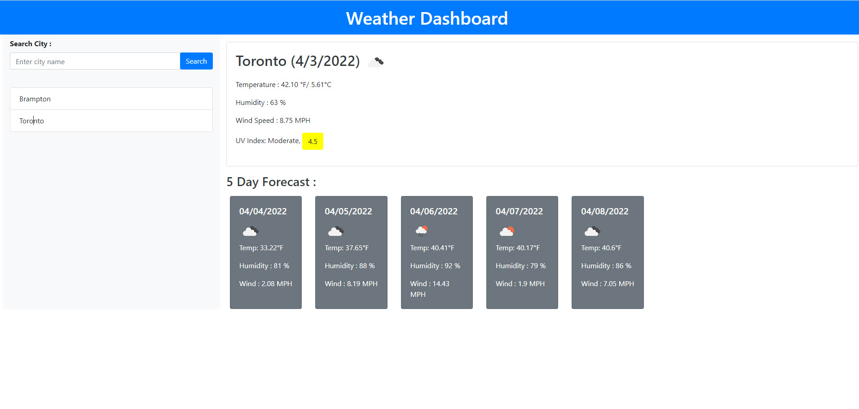Click the cloud icon on the 04/05/2022 forecast

point(335,231)
